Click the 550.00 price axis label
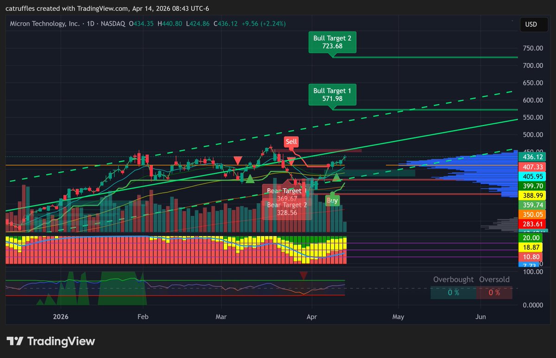 pyautogui.click(x=533, y=117)
